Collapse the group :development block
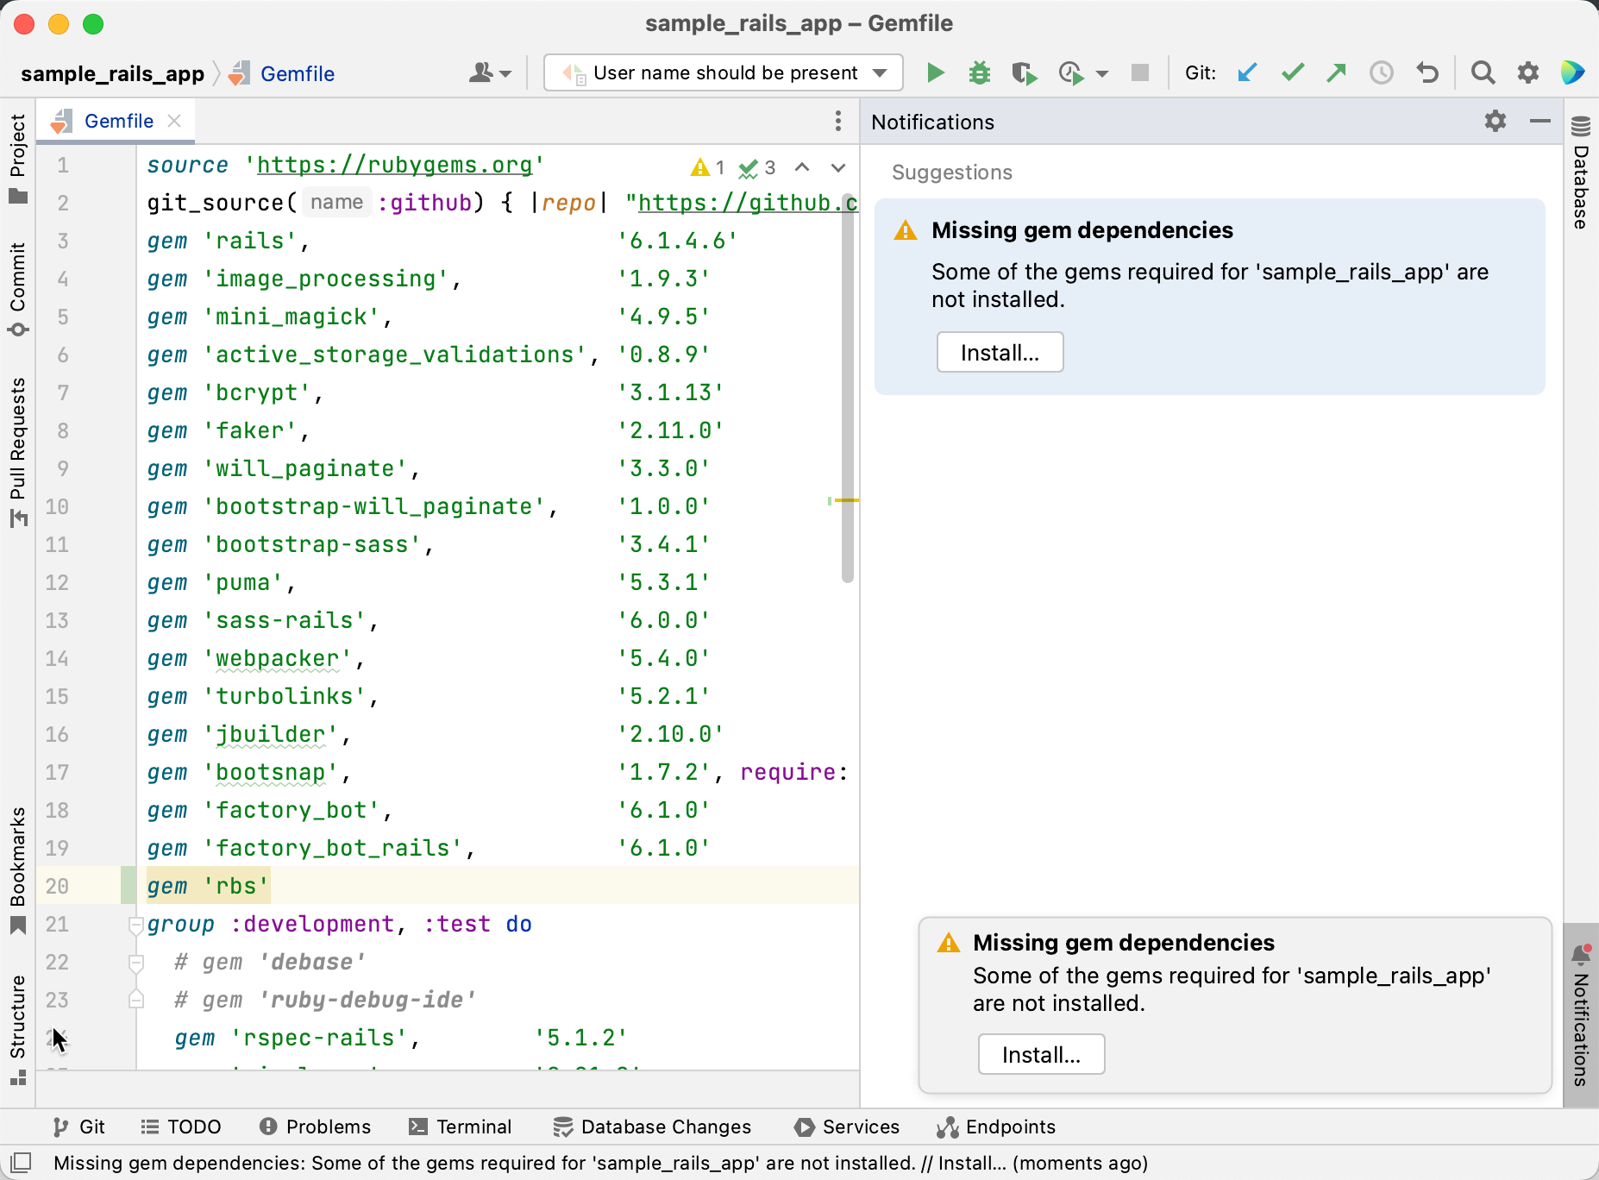1599x1180 pixels. point(135,925)
